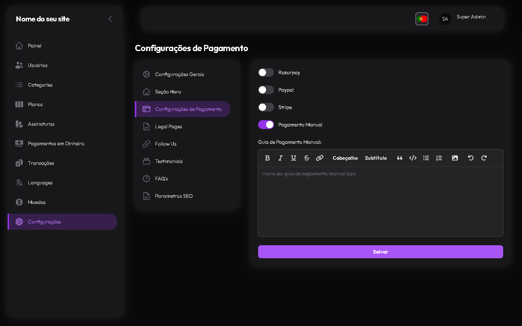Undo the last editor change
The width and height of the screenshot is (522, 326).
(471, 158)
